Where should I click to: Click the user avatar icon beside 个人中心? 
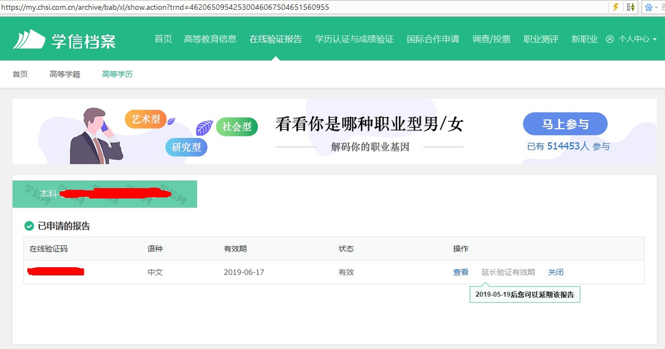610,39
